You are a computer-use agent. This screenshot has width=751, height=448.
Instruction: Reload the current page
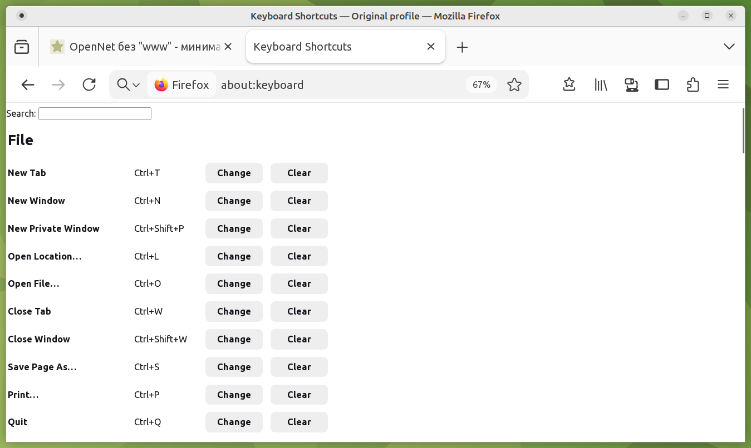(89, 84)
